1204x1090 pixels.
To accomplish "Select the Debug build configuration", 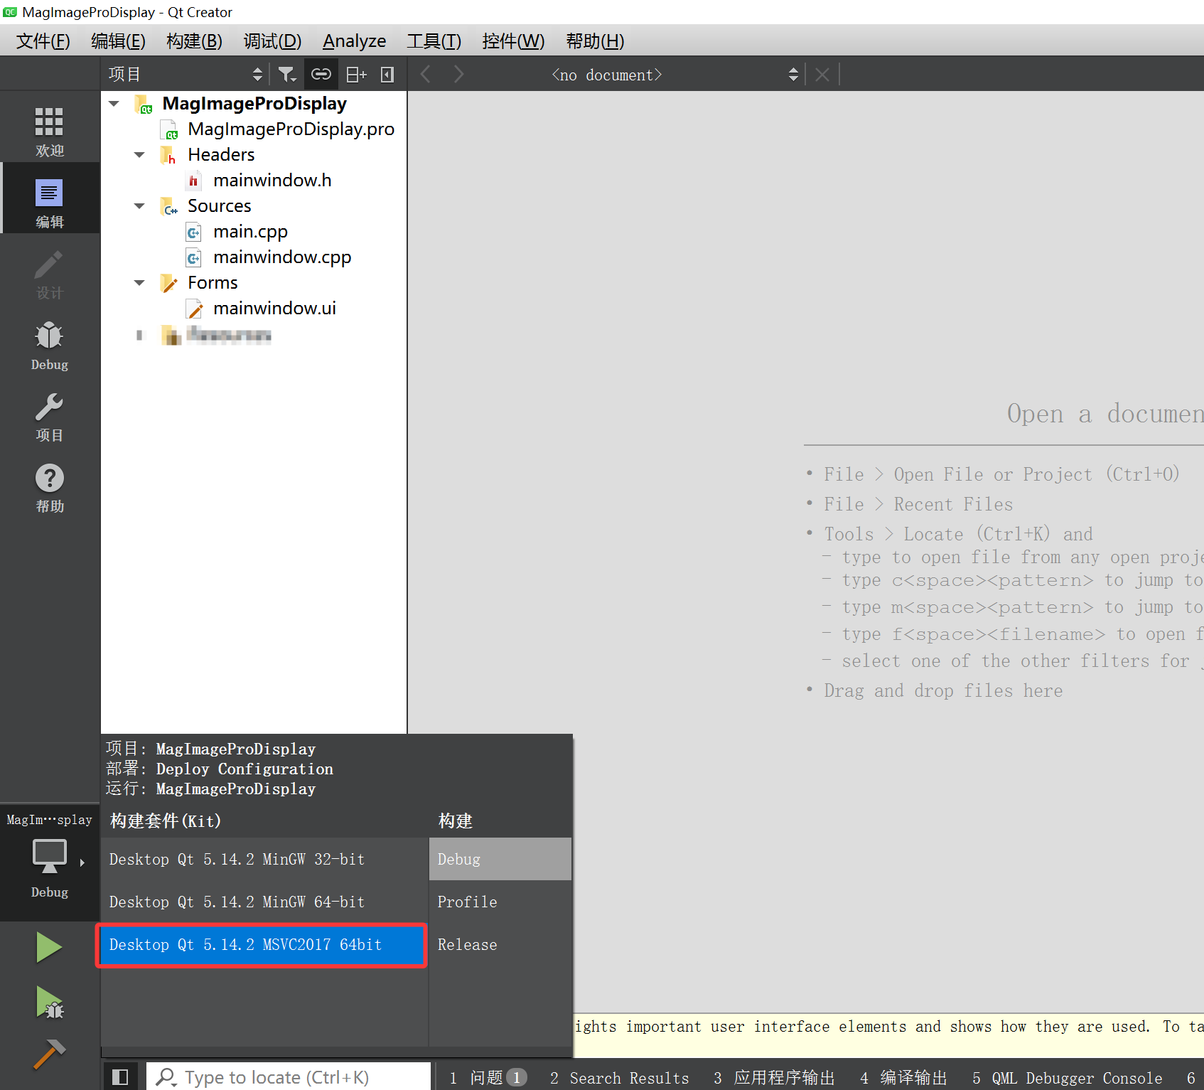I will click(x=500, y=859).
